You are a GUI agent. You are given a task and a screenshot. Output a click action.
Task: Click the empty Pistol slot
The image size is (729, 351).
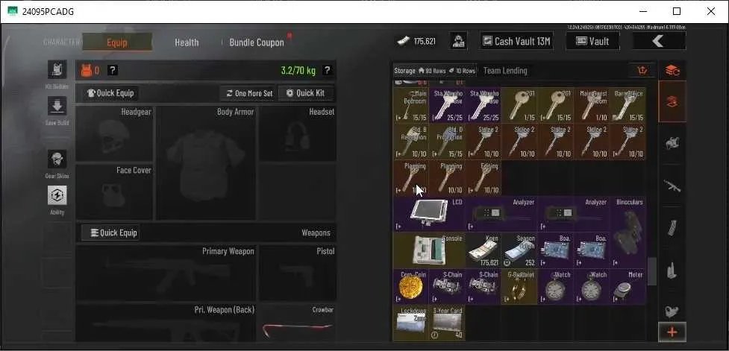click(298, 273)
